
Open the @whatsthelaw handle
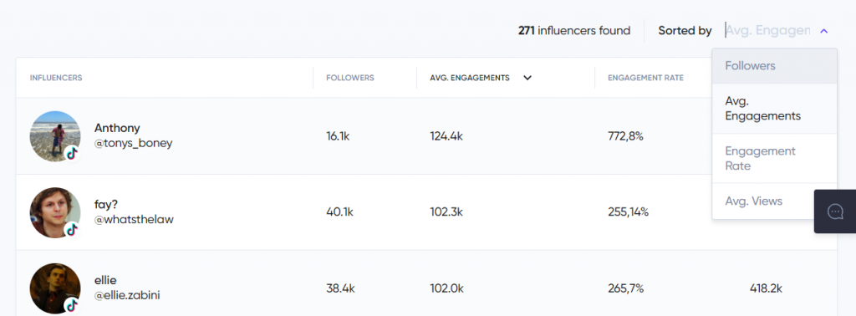[x=134, y=219]
